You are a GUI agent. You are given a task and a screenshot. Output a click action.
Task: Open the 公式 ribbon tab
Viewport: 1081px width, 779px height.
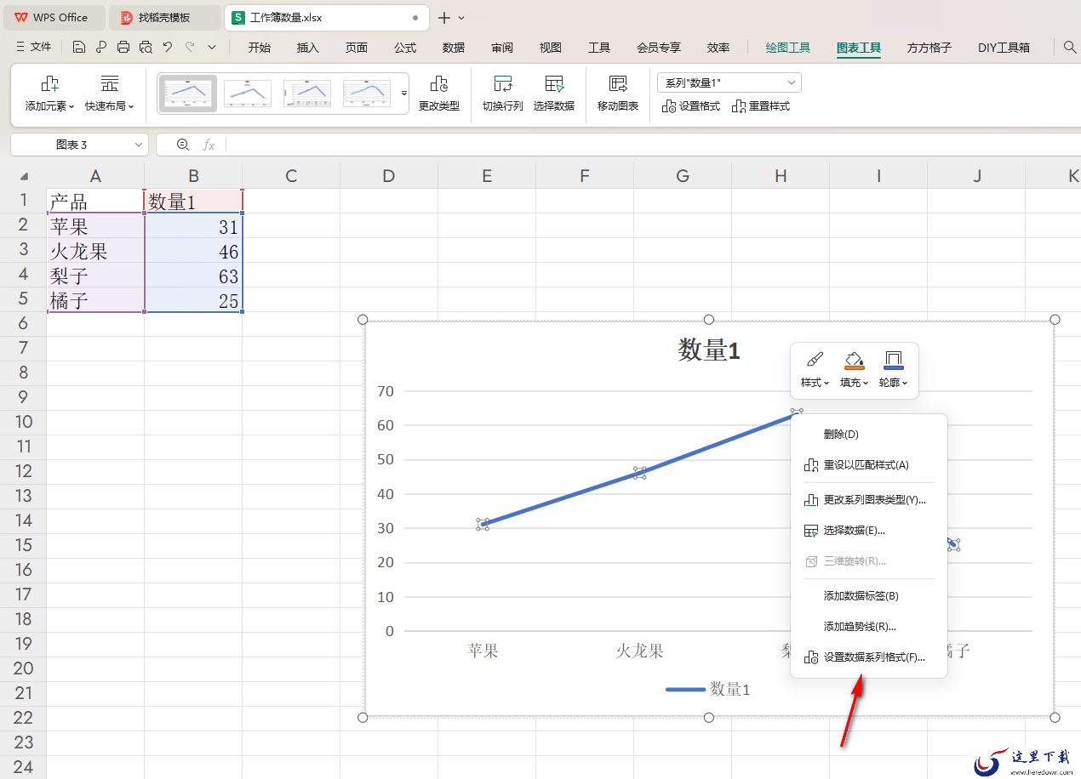pos(405,48)
